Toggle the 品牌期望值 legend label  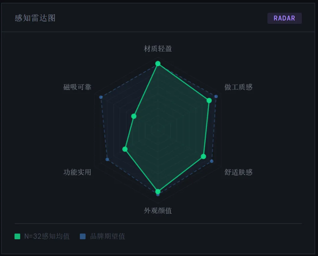(x=107, y=236)
